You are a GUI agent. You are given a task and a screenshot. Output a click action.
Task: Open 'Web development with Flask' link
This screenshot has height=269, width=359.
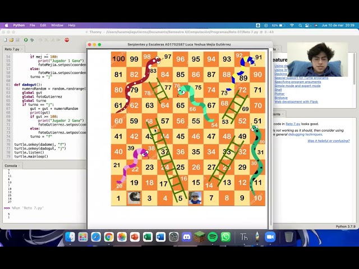[296, 102]
